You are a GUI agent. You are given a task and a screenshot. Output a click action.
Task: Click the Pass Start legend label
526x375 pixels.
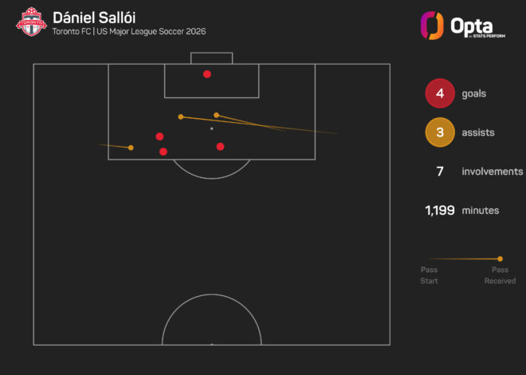(429, 275)
